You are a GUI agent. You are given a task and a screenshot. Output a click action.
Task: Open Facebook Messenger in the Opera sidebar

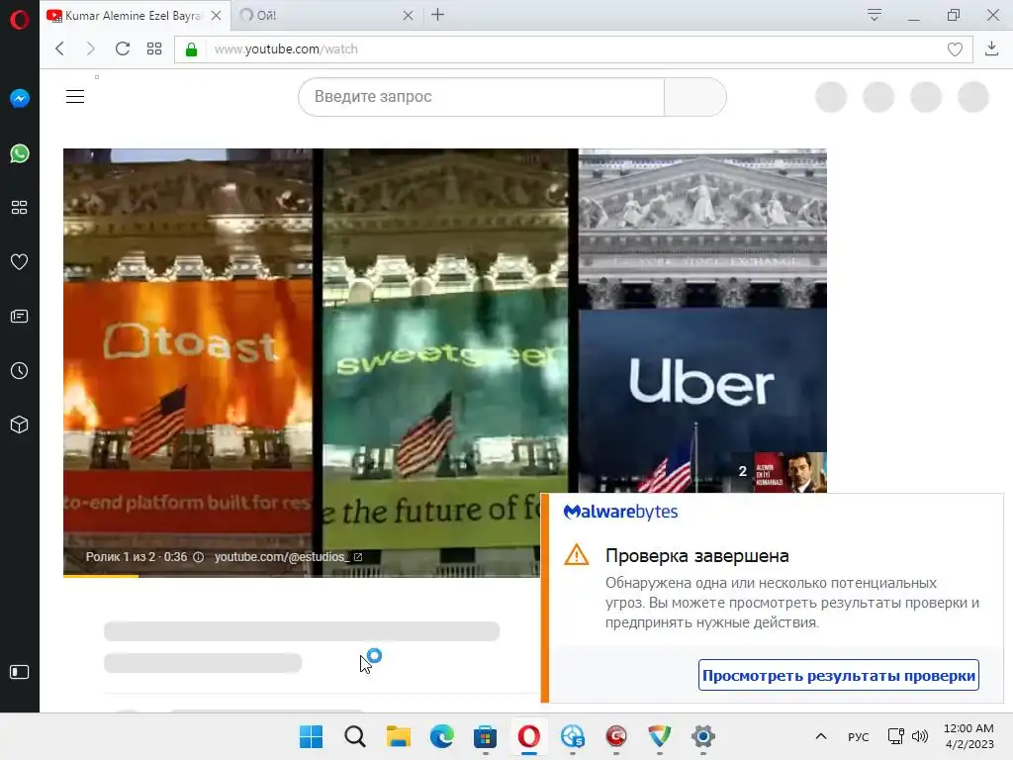coord(20,98)
